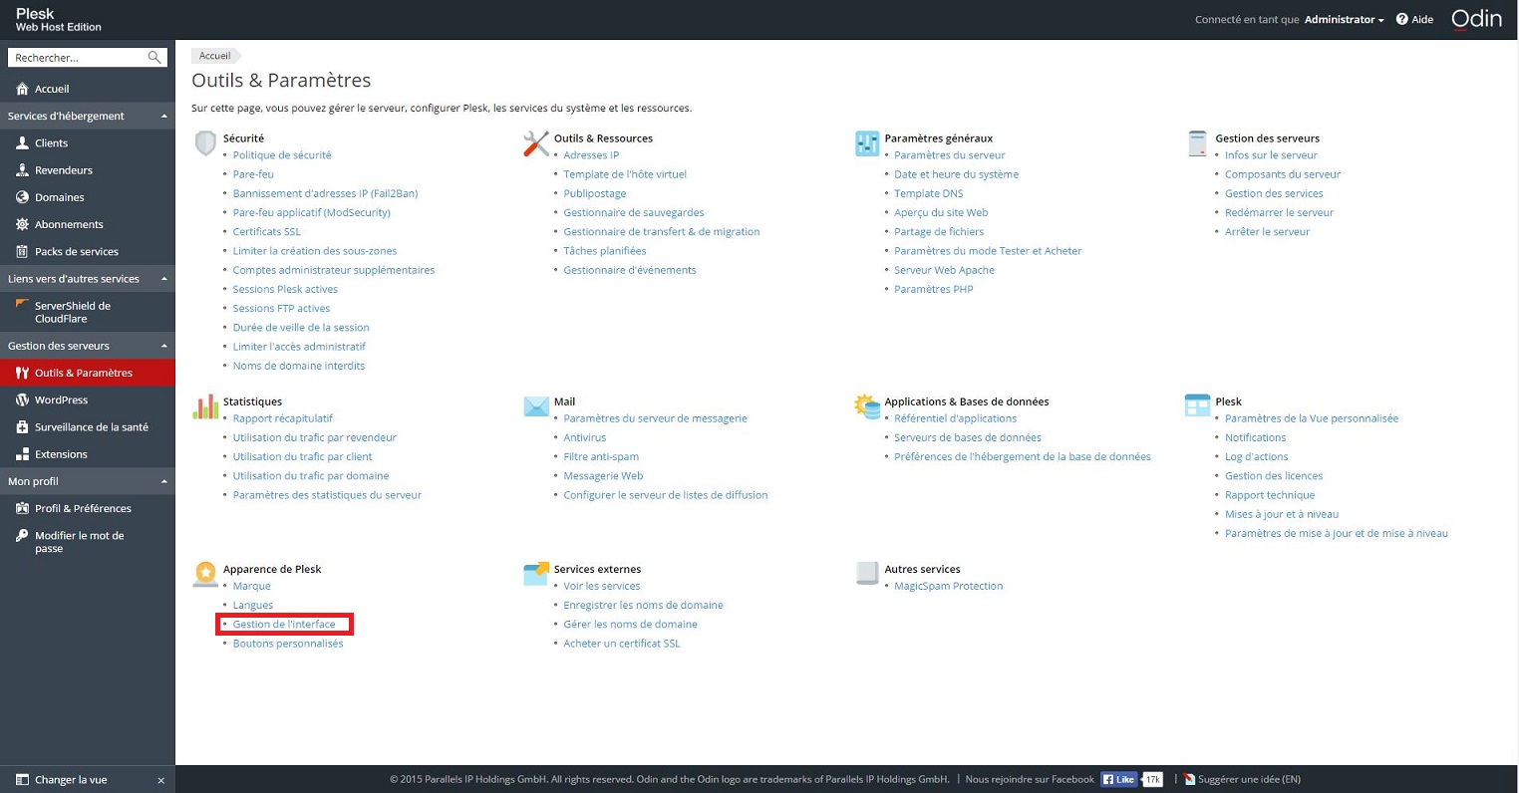Click the Rechercher search input field
The width and height of the screenshot is (1519, 793).
(x=78, y=58)
